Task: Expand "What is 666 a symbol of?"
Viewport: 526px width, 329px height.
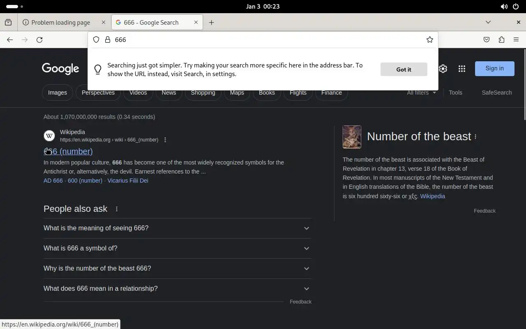Action: tap(178, 248)
